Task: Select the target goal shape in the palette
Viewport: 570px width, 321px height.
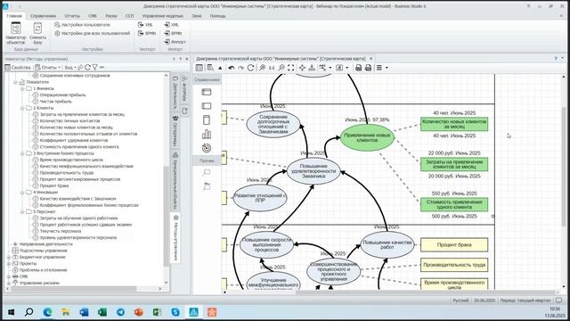Action: 207,148
